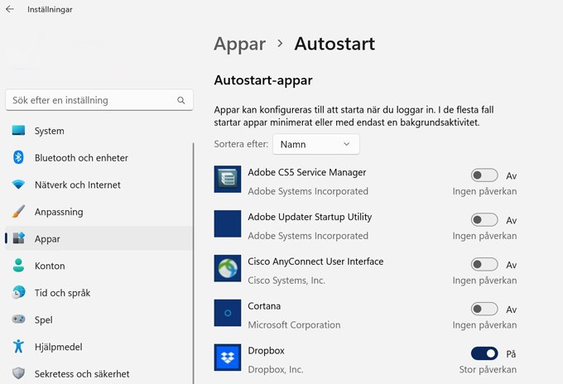This screenshot has width=563, height=384.
Task: Click the Microsoft Corporation publisher text
Action: 294,324
